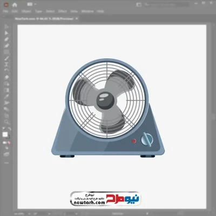Select the Pen tool
This screenshot has height=216, width=216.
6,39
